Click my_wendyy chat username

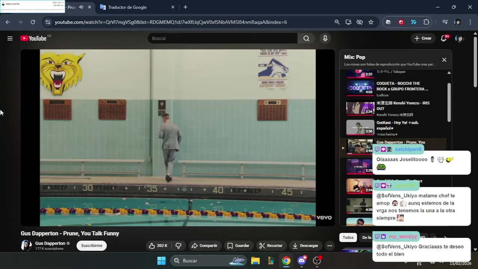point(403,236)
